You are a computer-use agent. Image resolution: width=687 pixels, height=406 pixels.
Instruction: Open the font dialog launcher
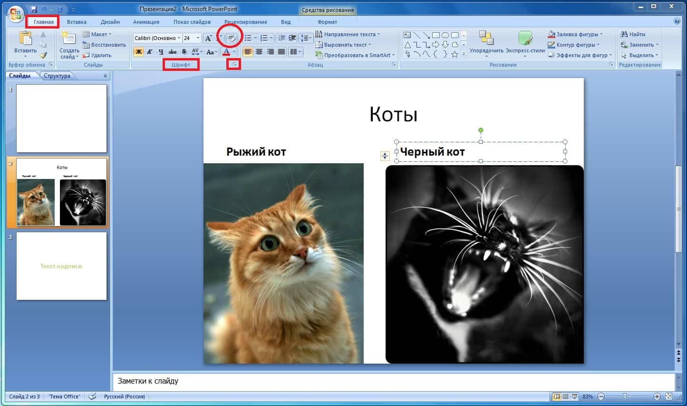[x=234, y=64]
